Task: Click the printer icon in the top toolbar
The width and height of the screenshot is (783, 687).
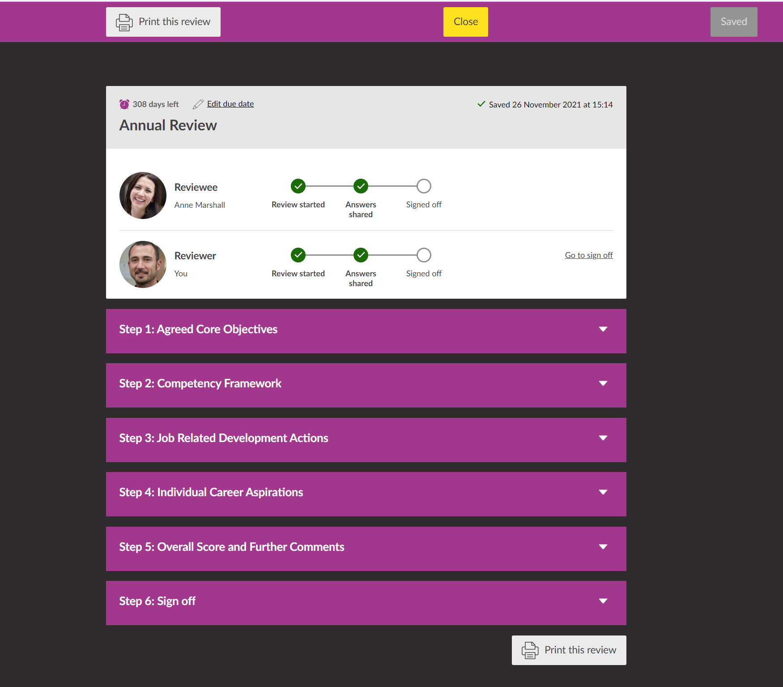Action: pyautogui.click(x=124, y=21)
